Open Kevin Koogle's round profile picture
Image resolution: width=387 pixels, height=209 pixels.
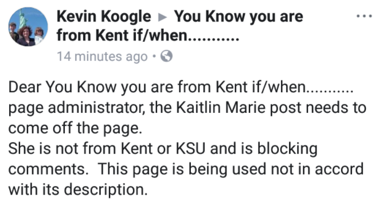point(28,27)
